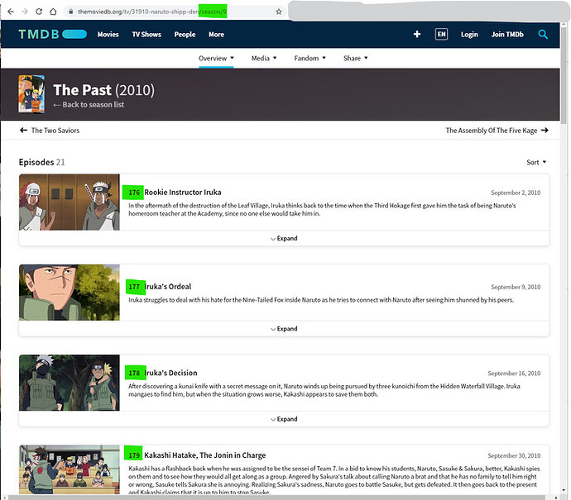The width and height of the screenshot is (571, 500).
Task: Expand the Iruka's Ordeal episode
Action: [284, 329]
